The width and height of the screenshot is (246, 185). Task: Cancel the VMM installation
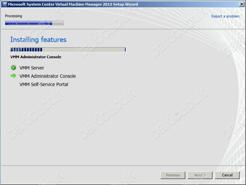tap(227, 175)
